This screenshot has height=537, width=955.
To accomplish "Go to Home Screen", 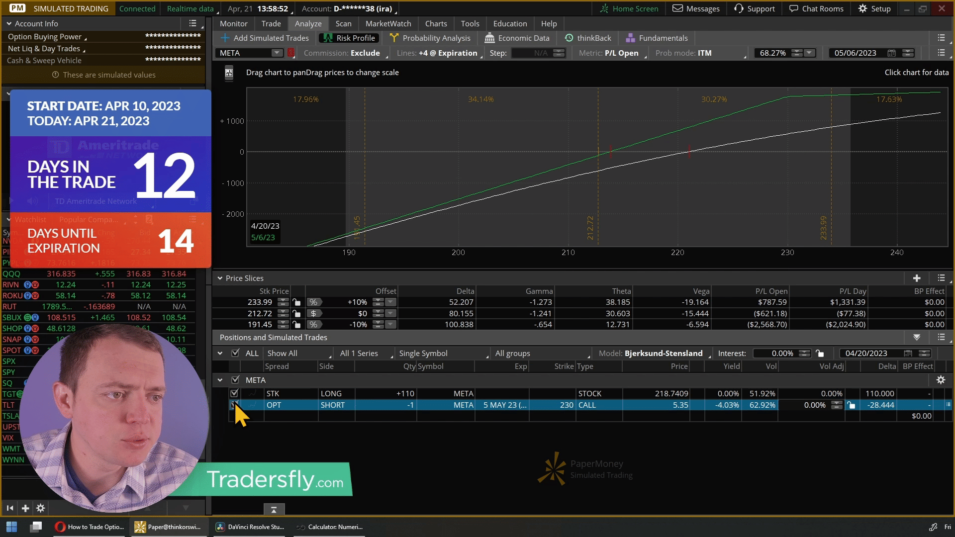I will tap(629, 8).
